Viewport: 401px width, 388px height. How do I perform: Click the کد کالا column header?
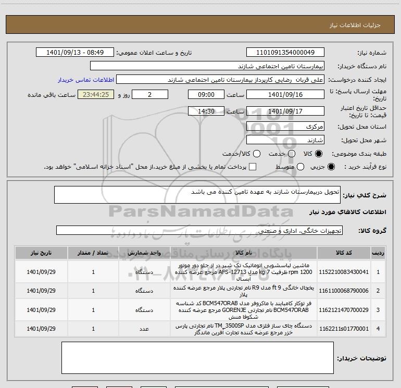[344, 253]
